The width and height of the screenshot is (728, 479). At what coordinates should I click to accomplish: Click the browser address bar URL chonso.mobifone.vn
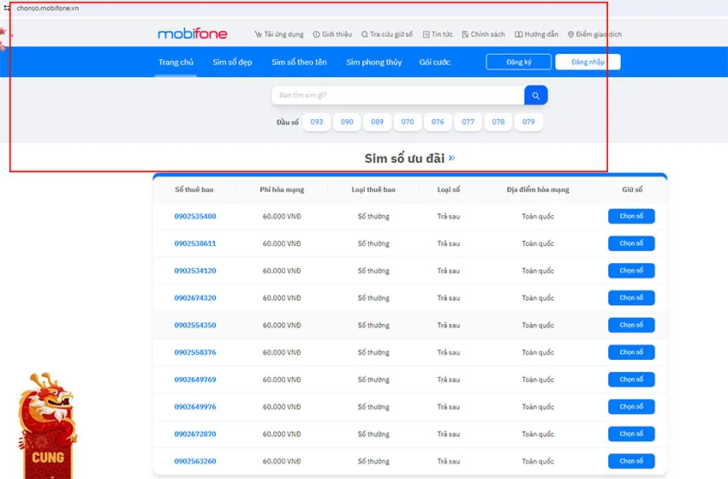click(48, 8)
